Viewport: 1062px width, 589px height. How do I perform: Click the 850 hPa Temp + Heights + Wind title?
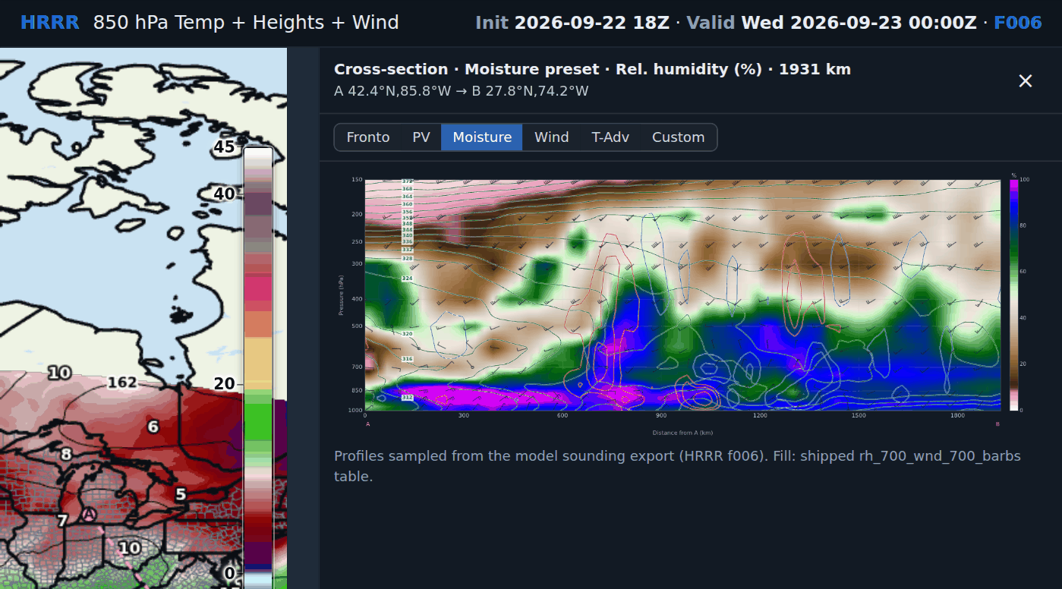(246, 23)
